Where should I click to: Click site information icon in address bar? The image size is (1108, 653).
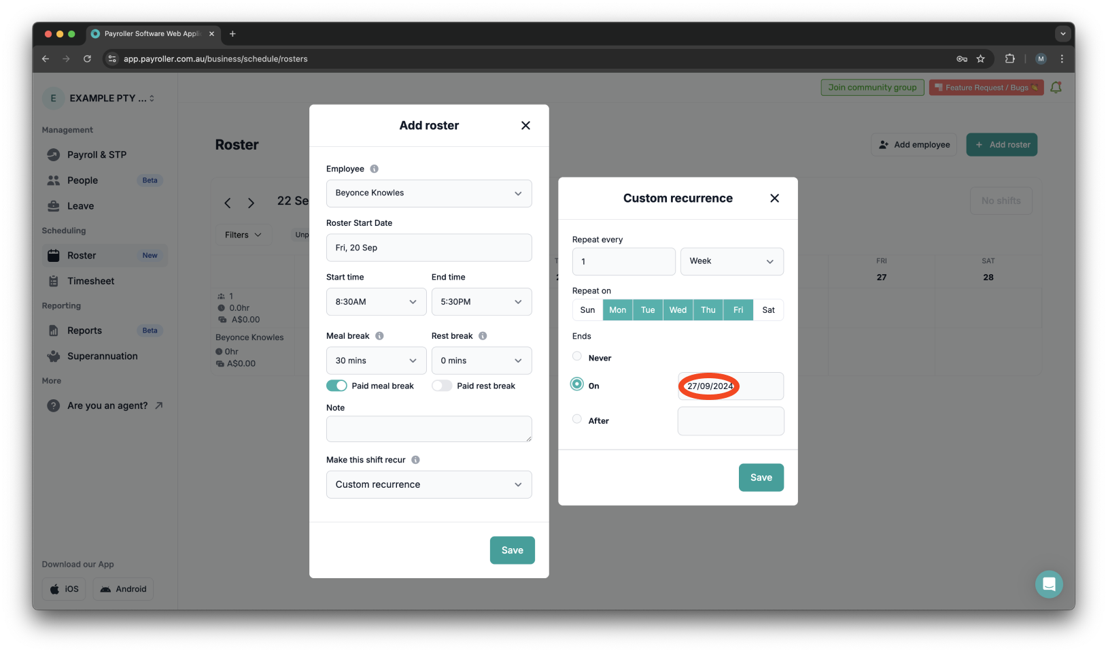point(113,59)
